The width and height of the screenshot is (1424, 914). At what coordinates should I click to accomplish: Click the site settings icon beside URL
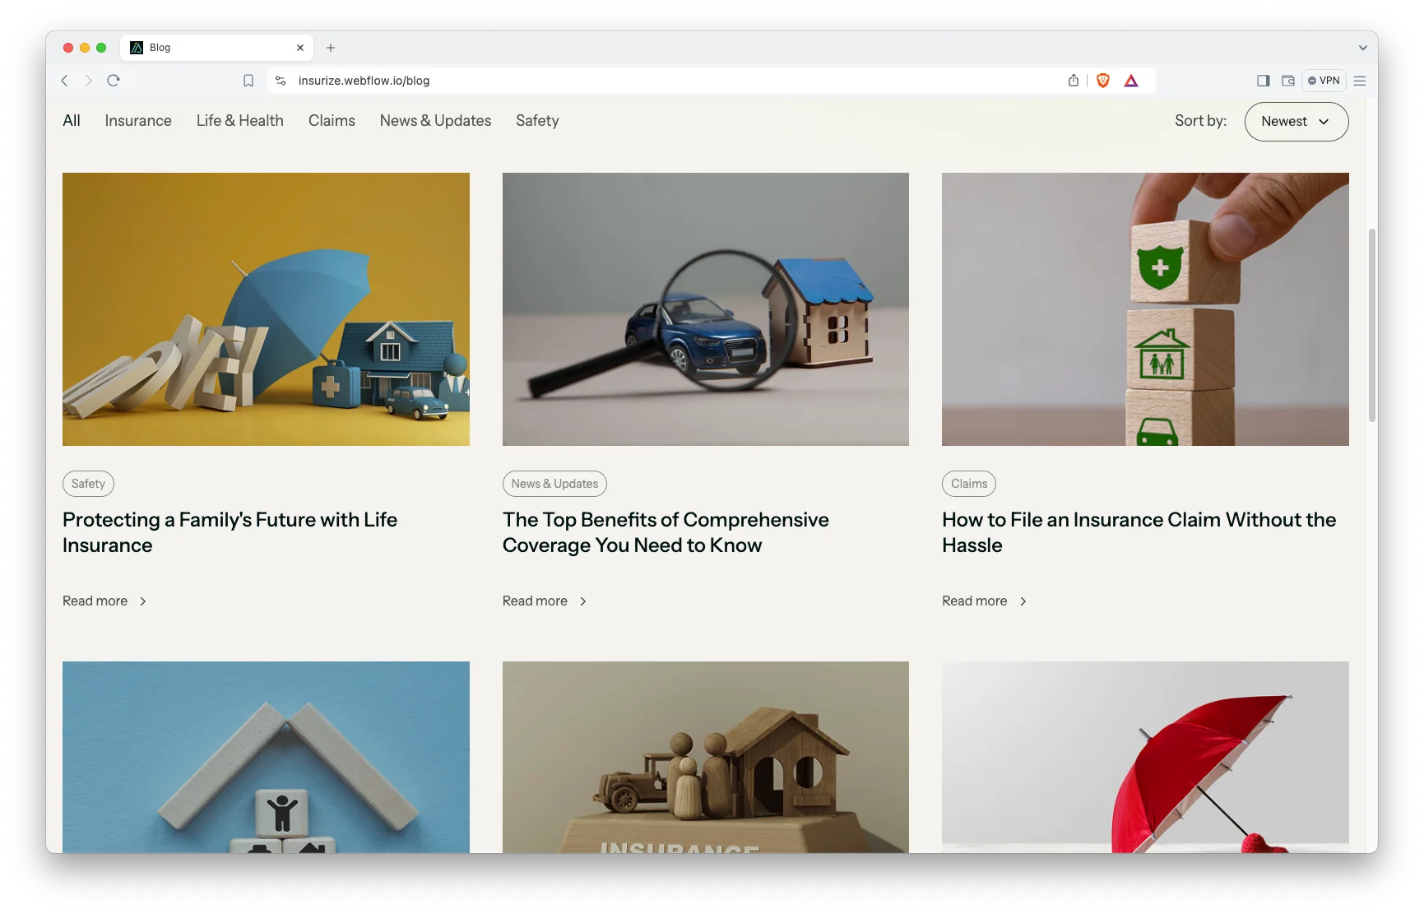281,81
